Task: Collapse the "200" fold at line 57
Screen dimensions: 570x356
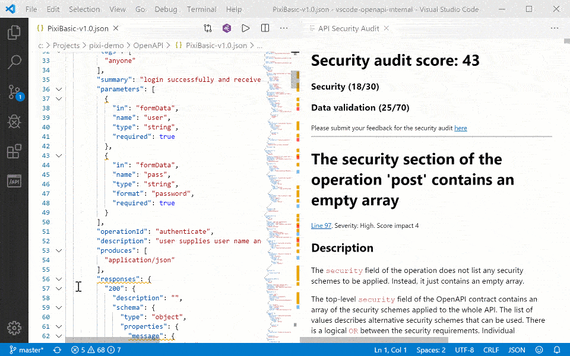Action: 59,288
